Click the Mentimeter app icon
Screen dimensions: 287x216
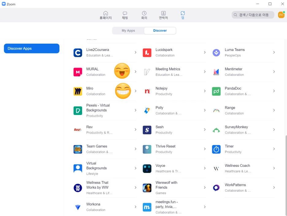[216, 72]
